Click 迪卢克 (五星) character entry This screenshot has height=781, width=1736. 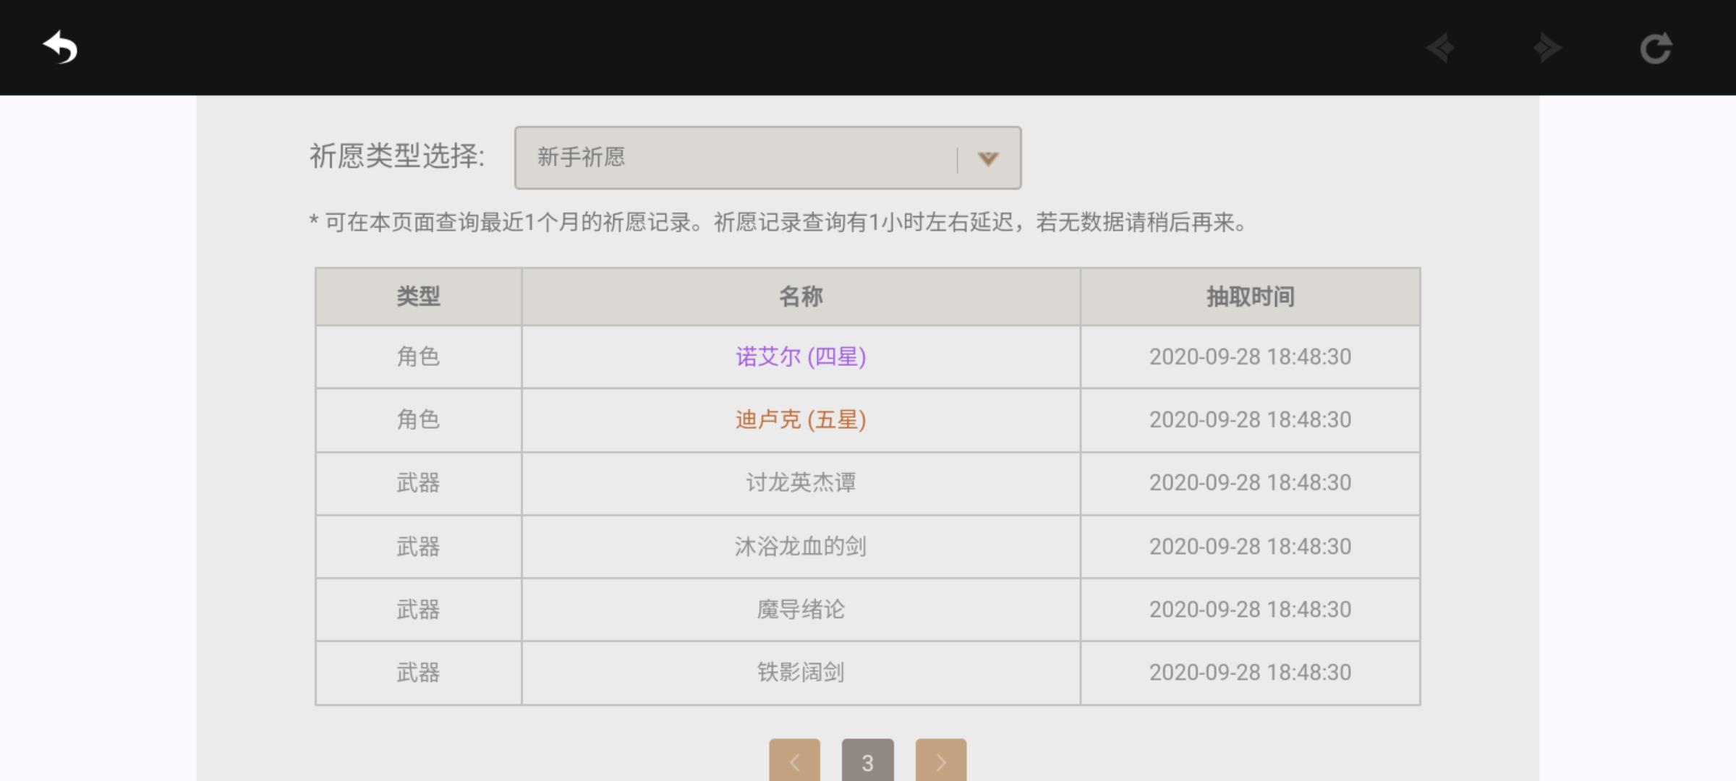pos(801,419)
